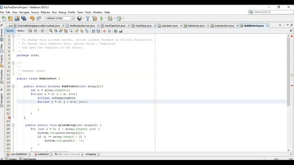294x165 pixels.
Task: Collapse the bubbleSort method code fold
Action: click(x=13, y=86)
